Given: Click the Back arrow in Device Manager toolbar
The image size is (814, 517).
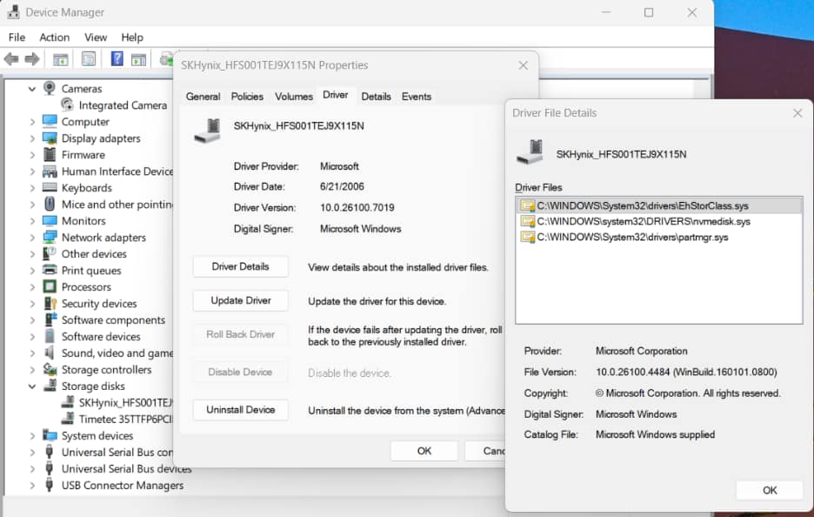Looking at the screenshot, I should coord(11,59).
